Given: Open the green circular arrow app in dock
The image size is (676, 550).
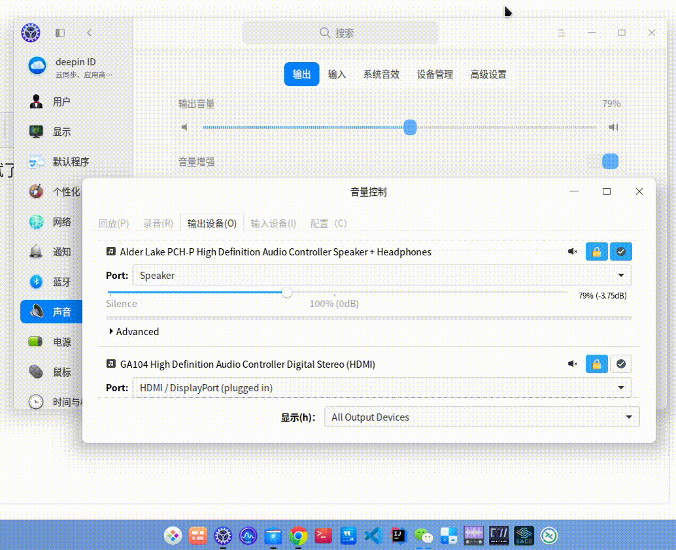Looking at the screenshot, I should (549, 536).
